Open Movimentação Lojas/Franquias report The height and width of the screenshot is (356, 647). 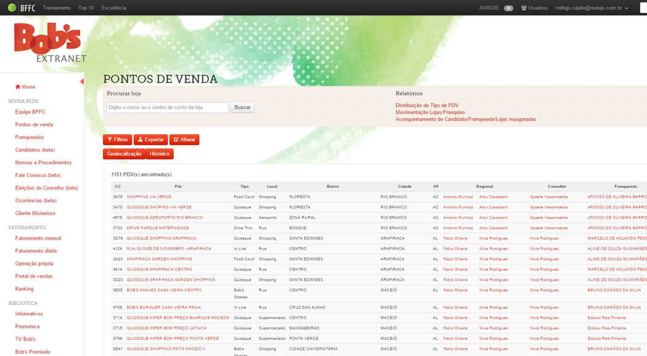point(430,112)
